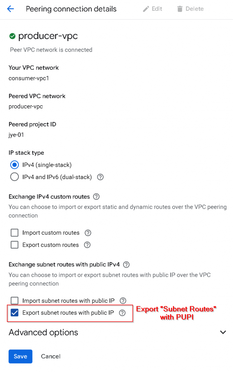Select IPv4 (single-stack) radio button

tap(14, 165)
